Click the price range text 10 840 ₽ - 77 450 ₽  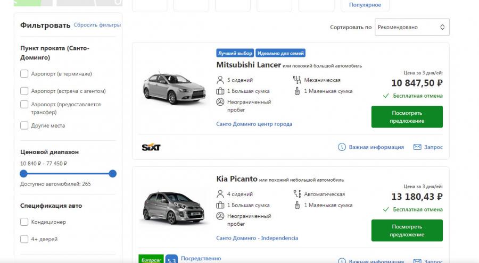coord(44,164)
